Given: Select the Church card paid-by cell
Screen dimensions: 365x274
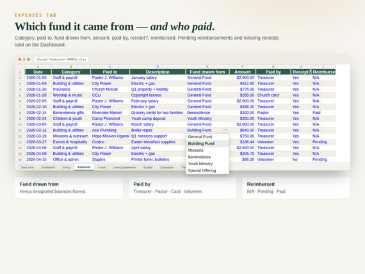Looking at the screenshot, I should tap(273, 95).
